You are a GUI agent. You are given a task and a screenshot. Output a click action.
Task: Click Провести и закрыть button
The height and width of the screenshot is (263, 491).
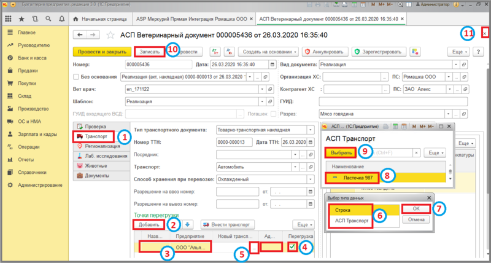coord(102,52)
